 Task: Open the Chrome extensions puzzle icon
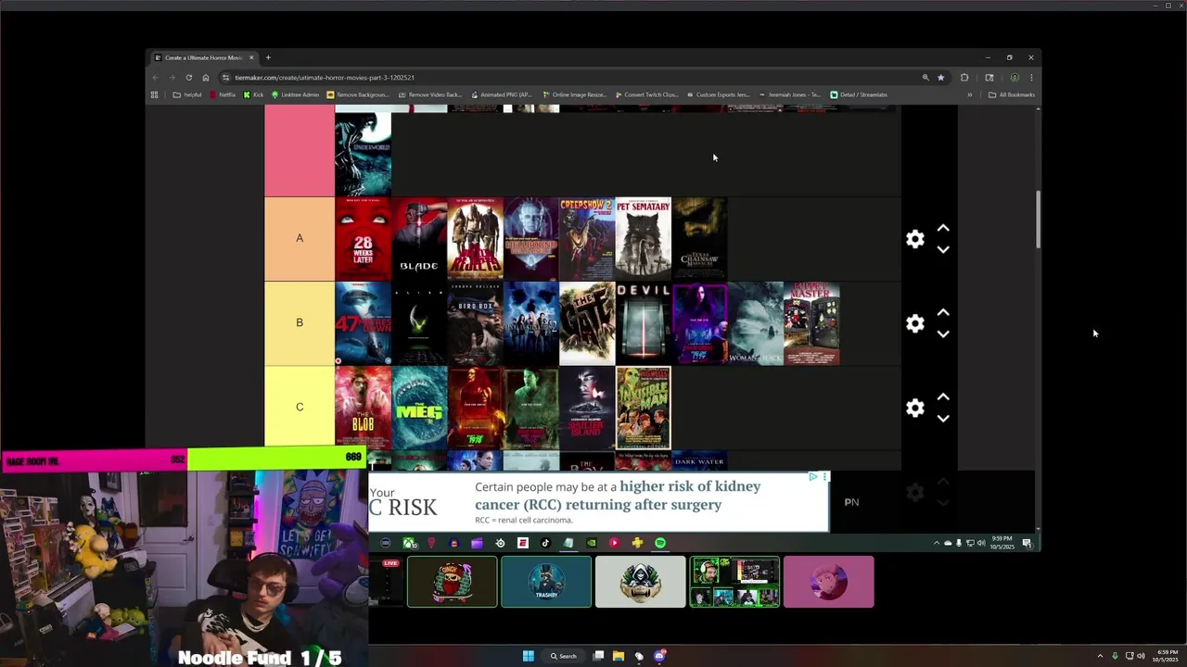pos(964,78)
